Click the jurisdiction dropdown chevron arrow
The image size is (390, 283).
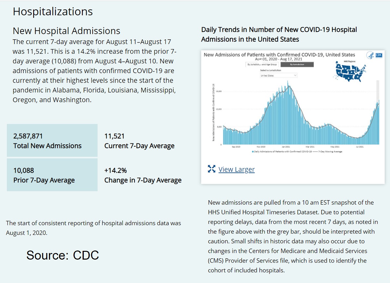pyautogui.click(x=295, y=75)
